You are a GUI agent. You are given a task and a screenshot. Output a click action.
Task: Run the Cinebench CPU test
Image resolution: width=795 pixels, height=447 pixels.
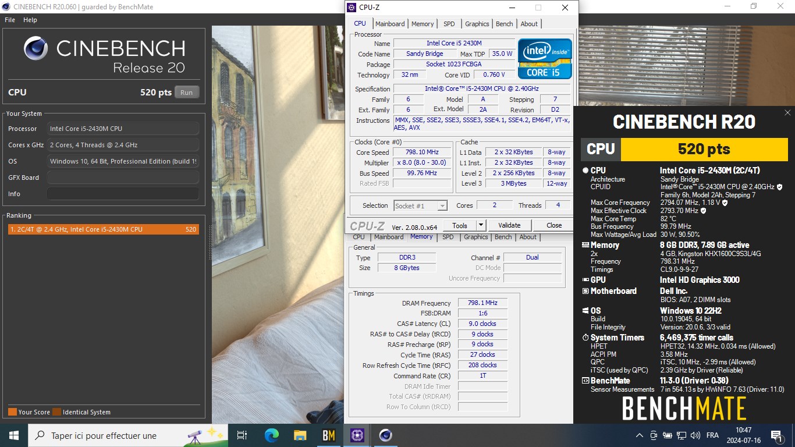coord(186,93)
